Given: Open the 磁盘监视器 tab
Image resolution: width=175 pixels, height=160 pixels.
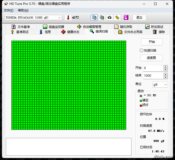Looking at the screenshot, I should [53, 27].
